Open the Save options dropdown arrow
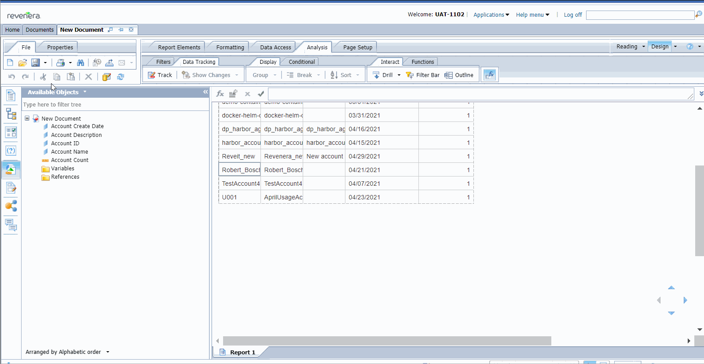 point(45,63)
